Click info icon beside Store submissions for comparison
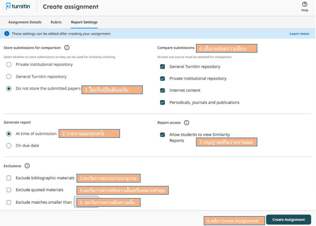 tap(67, 48)
